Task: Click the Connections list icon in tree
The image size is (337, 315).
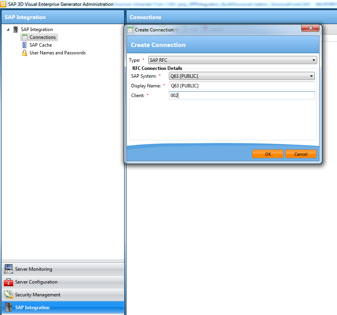Action: pos(25,37)
